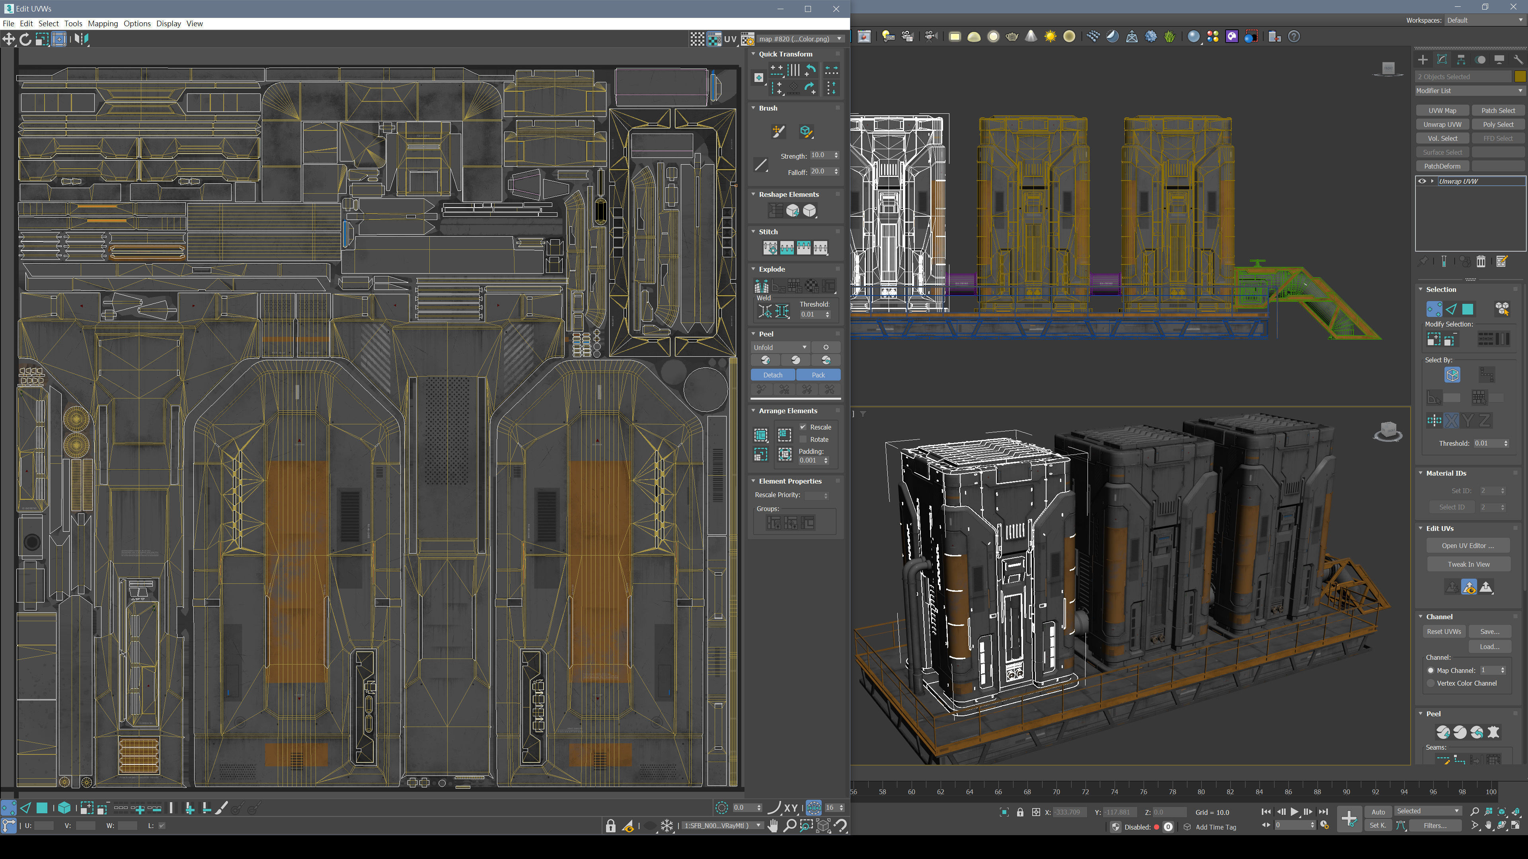Image resolution: width=1528 pixels, height=859 pixels.
Task: Open the Options menu
Action: pos(137,24)
